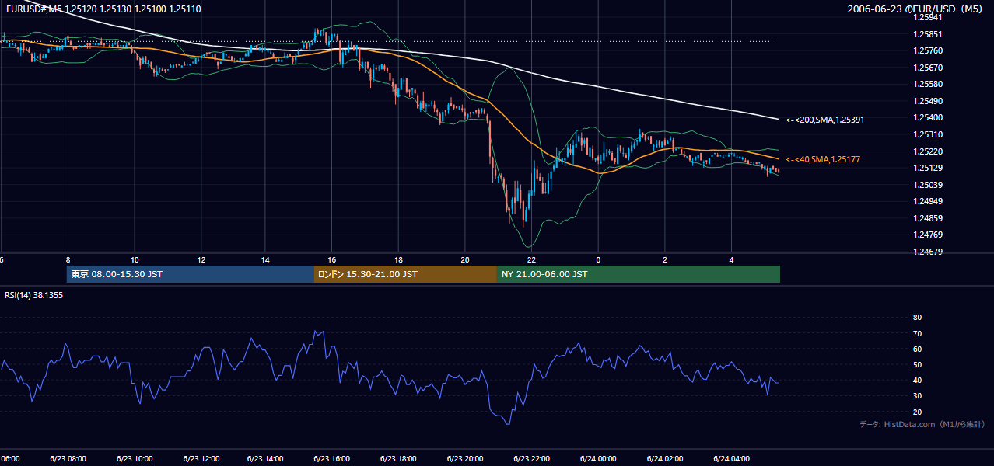Screen dimensions: 994x466
Task: Click the 200,SMA,1.25391 line label
Action: tap(824, 120)
